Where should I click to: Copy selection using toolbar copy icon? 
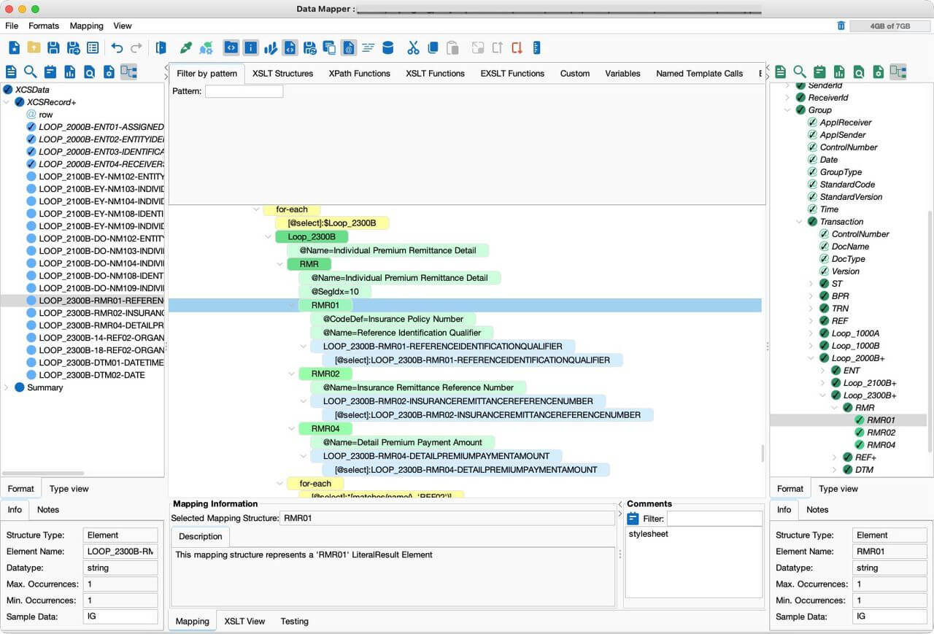click(433, 48)
